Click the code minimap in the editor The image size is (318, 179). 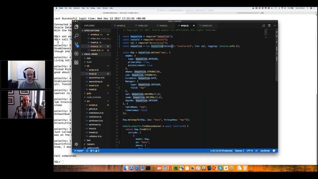click(x=266, y=33)
